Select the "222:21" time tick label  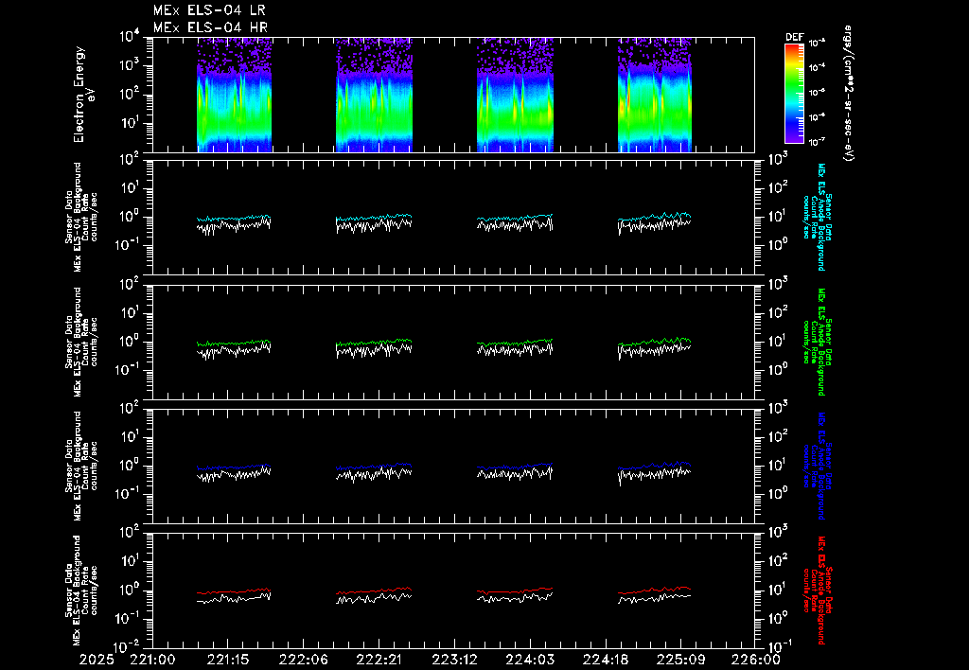[379, 661]
